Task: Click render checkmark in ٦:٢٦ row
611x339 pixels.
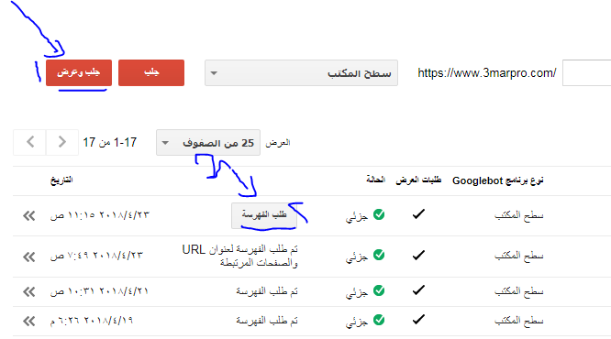Action: [418, 320]
